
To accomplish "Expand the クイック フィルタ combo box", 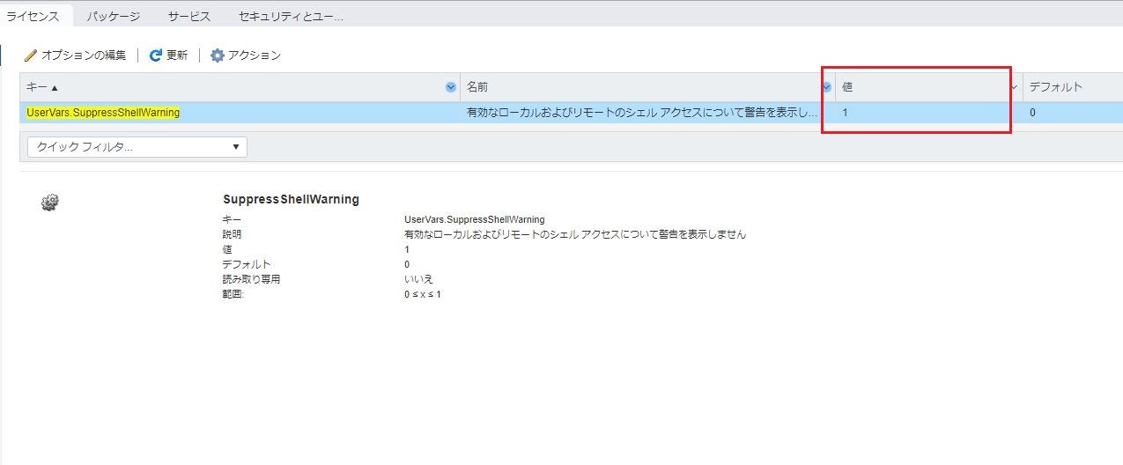I will coord(137,147).
